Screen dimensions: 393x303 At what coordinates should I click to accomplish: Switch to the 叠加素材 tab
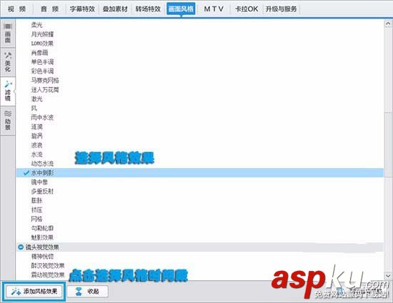pos(115,9)
